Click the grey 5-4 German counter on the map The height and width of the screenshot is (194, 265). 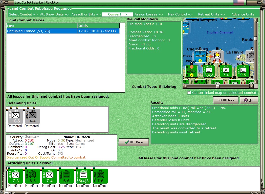pos(250,57)
